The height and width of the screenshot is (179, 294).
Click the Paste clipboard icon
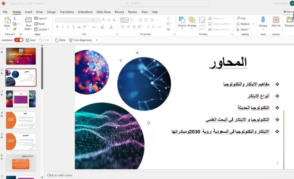tap(7, 20)
